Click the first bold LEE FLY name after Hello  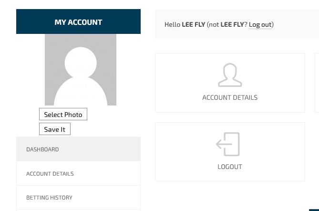pyautogui.click(x=194, y=24)
